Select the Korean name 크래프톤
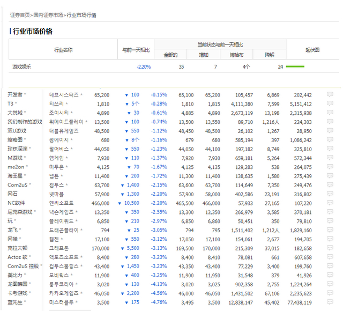 coord(59,248)
